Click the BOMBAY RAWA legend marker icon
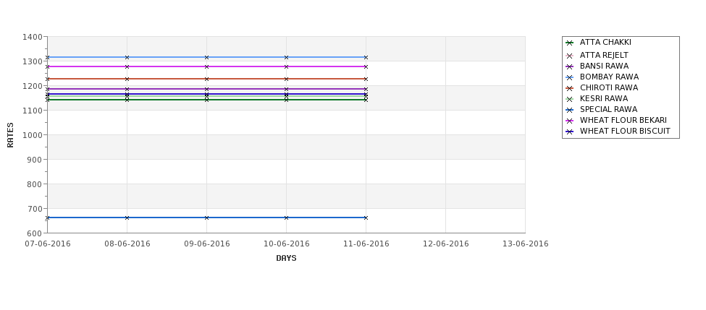The height and width of the screenshot is (310, 706). pos(569,77)
